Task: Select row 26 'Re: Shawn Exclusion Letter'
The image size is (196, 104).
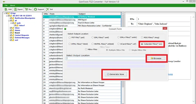Action: 82,91
